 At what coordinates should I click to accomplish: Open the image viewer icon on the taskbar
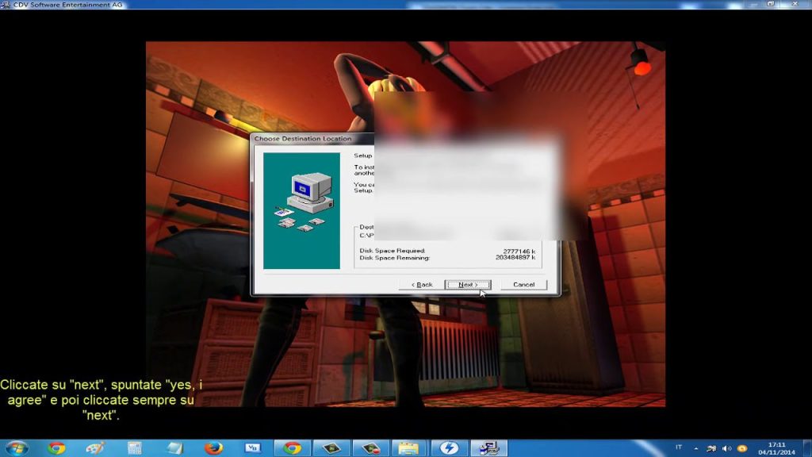[331, 445]
